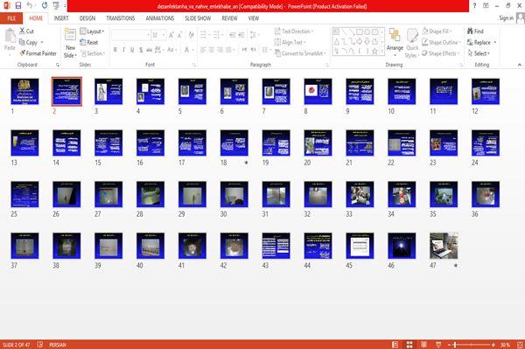525x349 pixels.
Task: Click the zoom out minus button
Action: pos(449,345)
